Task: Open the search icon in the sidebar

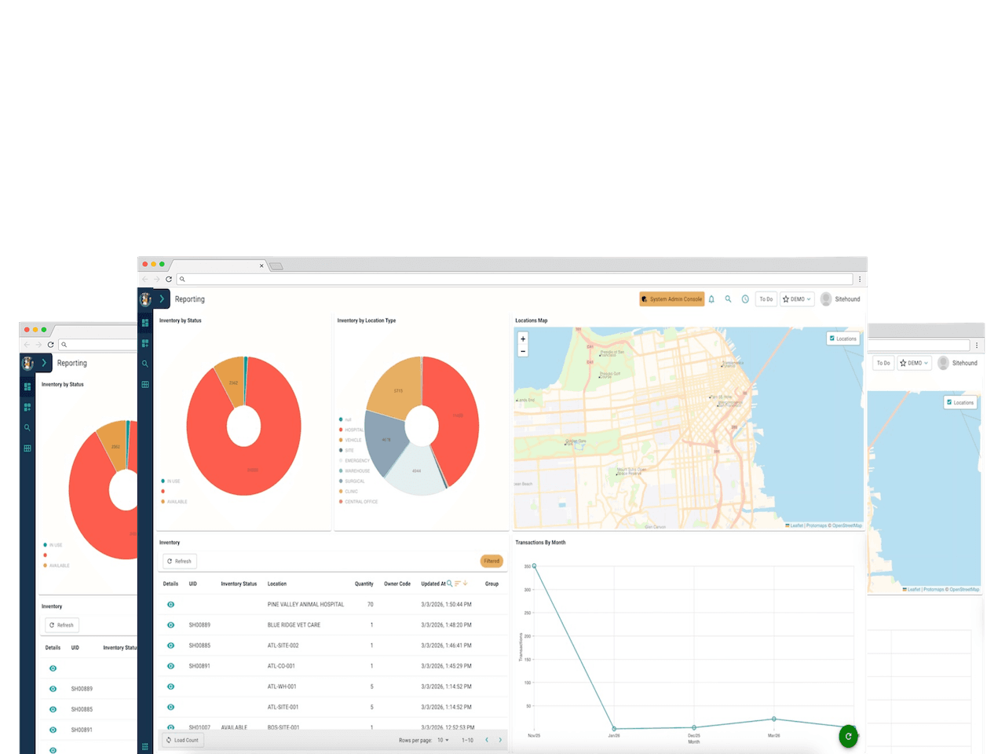Action: click(145, 364)
